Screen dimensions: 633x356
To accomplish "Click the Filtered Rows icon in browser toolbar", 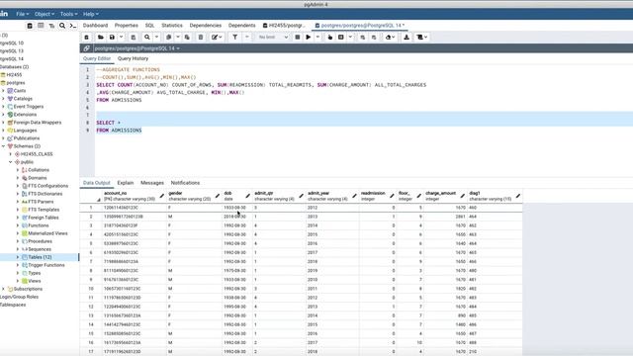I will [x=51, y=26].
